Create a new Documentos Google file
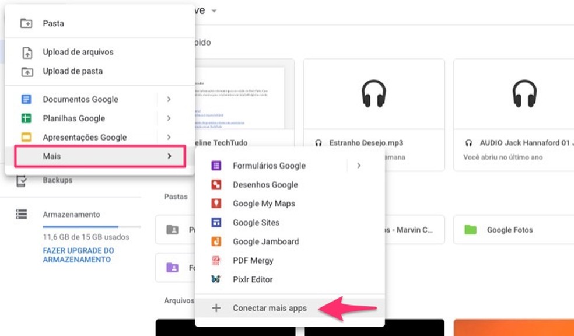574x336 pixels. point(80,99)
